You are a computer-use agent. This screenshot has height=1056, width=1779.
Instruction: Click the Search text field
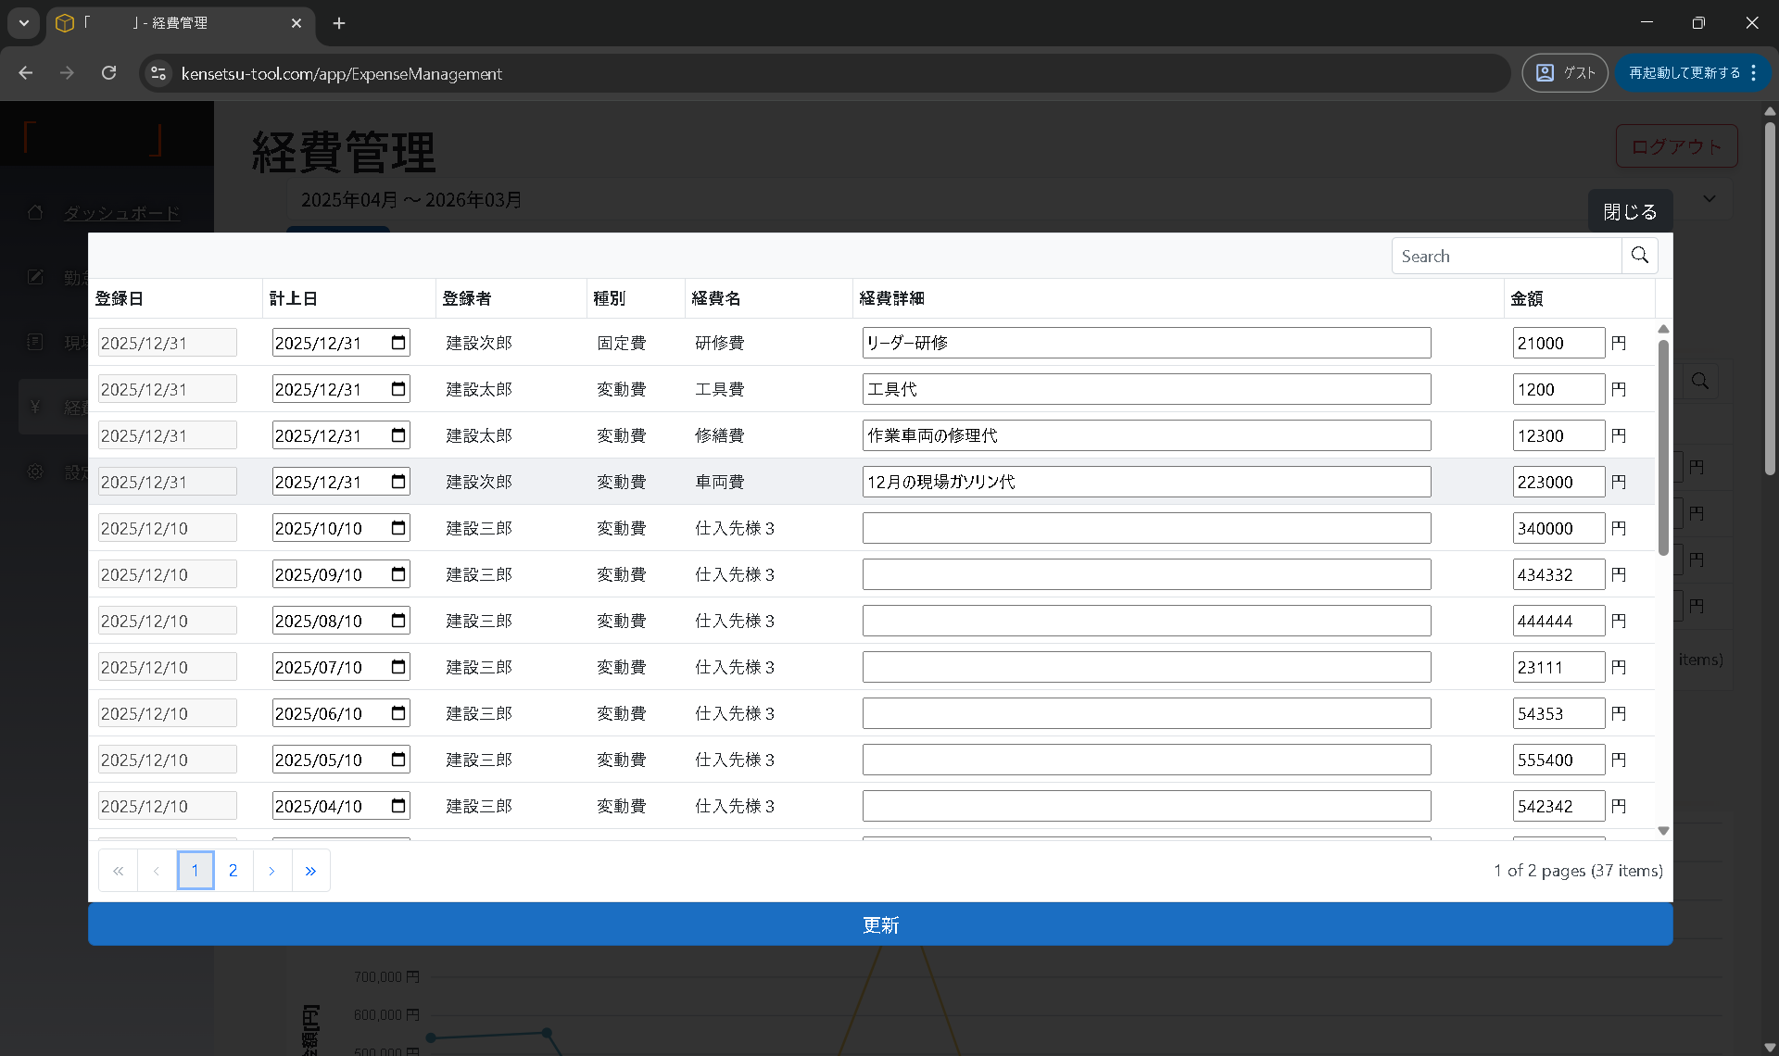[x=1506, y=257]
